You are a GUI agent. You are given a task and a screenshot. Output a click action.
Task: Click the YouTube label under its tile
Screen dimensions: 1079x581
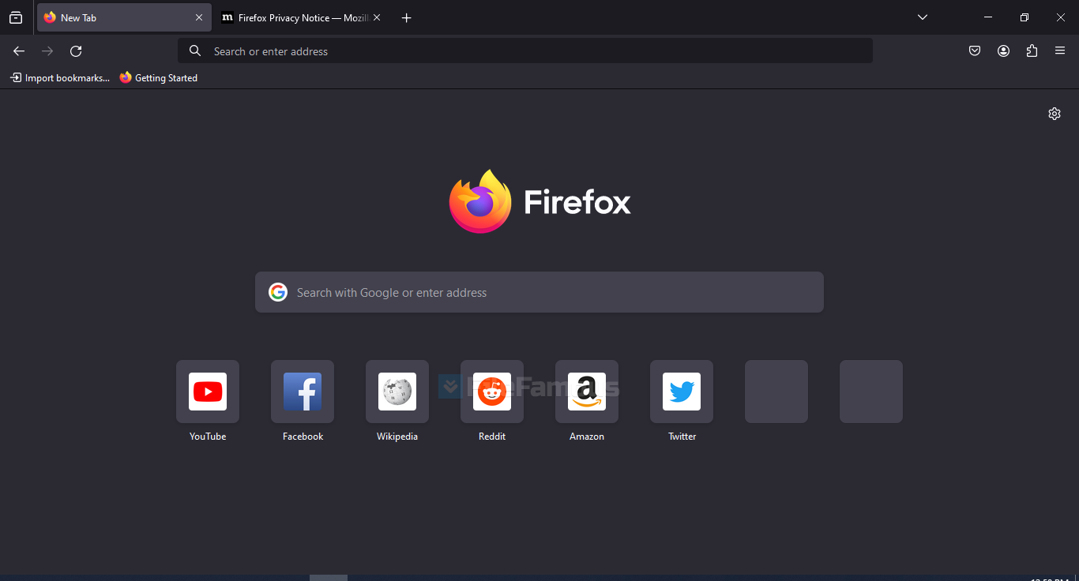pyautogui.click(x=208, y=437)
